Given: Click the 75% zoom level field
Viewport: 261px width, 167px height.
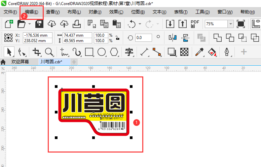Looking at the screenshot, I should point(216,24).
